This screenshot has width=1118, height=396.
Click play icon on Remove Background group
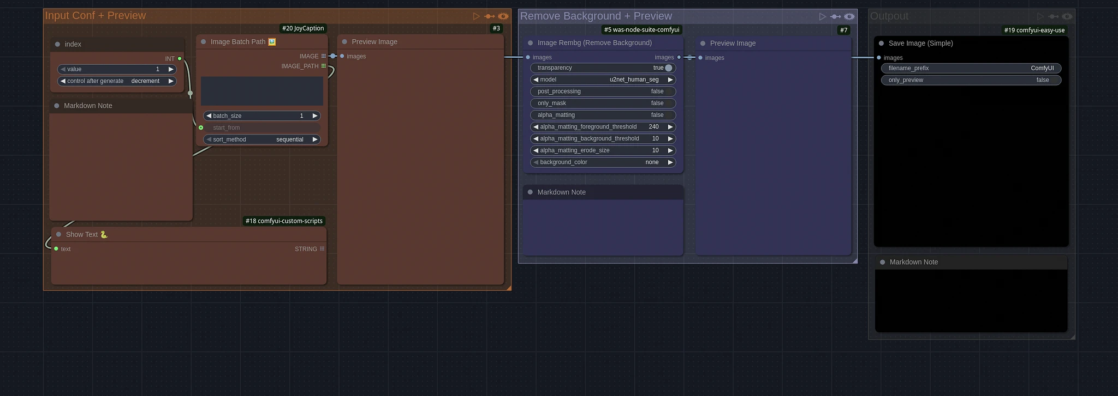(822, 17)
